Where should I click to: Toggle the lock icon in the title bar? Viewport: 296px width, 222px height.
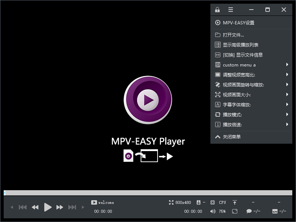coord(217,10)
